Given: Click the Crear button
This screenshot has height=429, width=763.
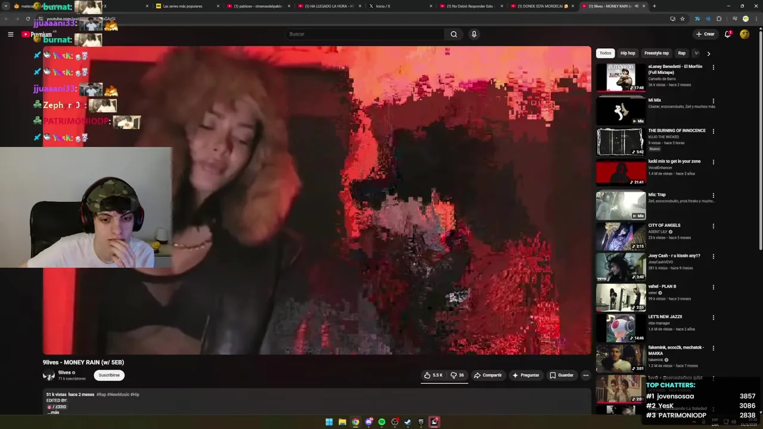Looking at the screenshot, I should (x=705, y=34).
